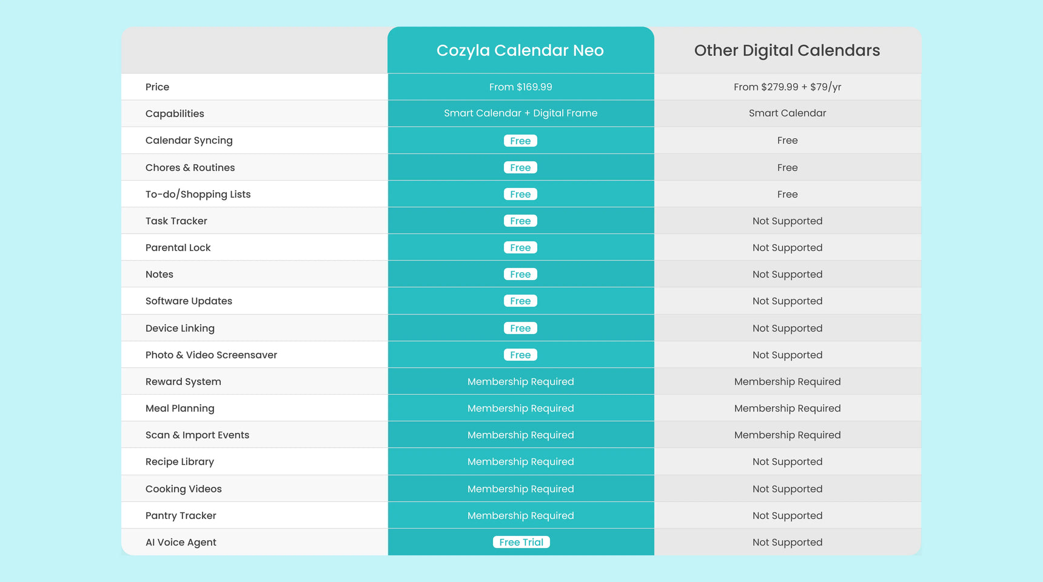Click Other Calendars' "Membership Required" for Scan & Import Events
The height and width of the screenshot is (582, 1043).
point(788,435)
